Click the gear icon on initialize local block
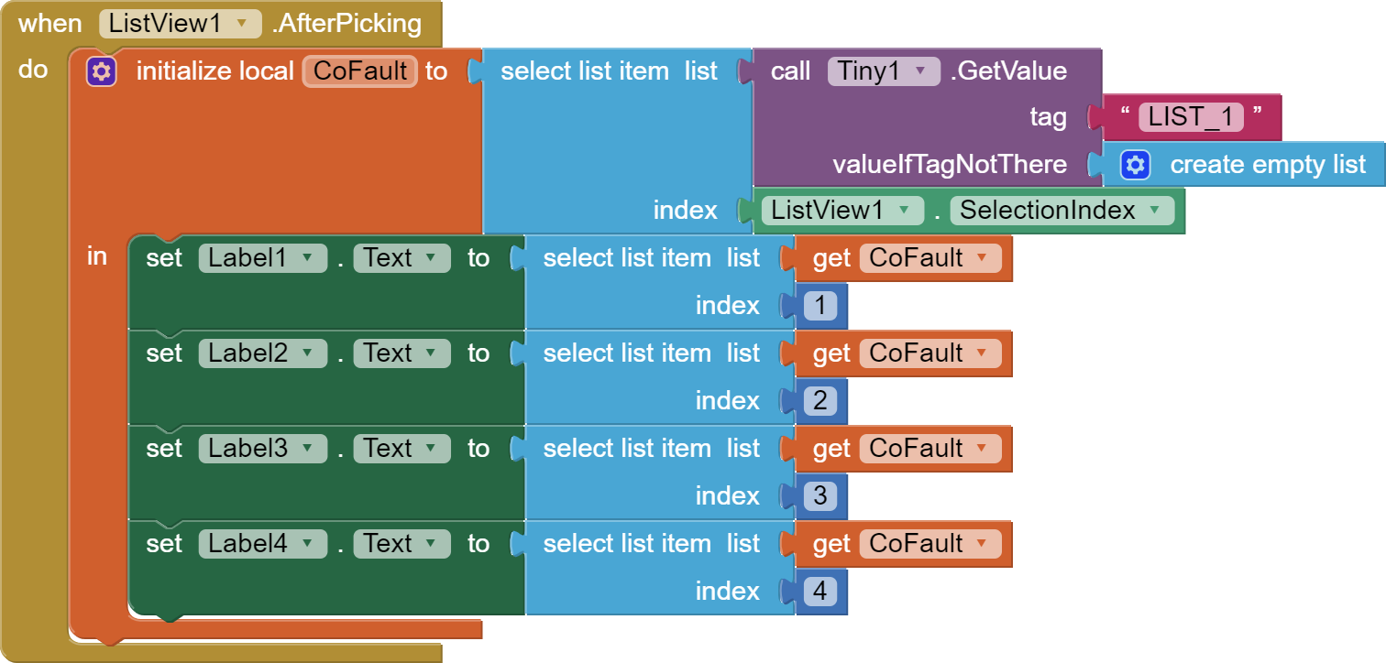Viewport: 1386px width, 663px height. pyautogui.click(x=101, y=71)
